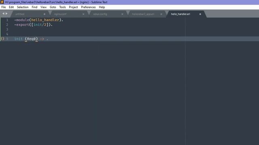This screenshot has width=259, height=145.
Task: Open the Preferences menu
Action: [x=88, y=7]
